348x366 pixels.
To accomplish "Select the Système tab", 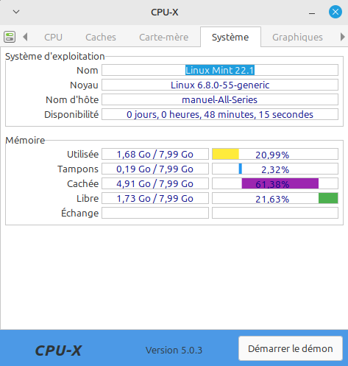I will point(230,38).
